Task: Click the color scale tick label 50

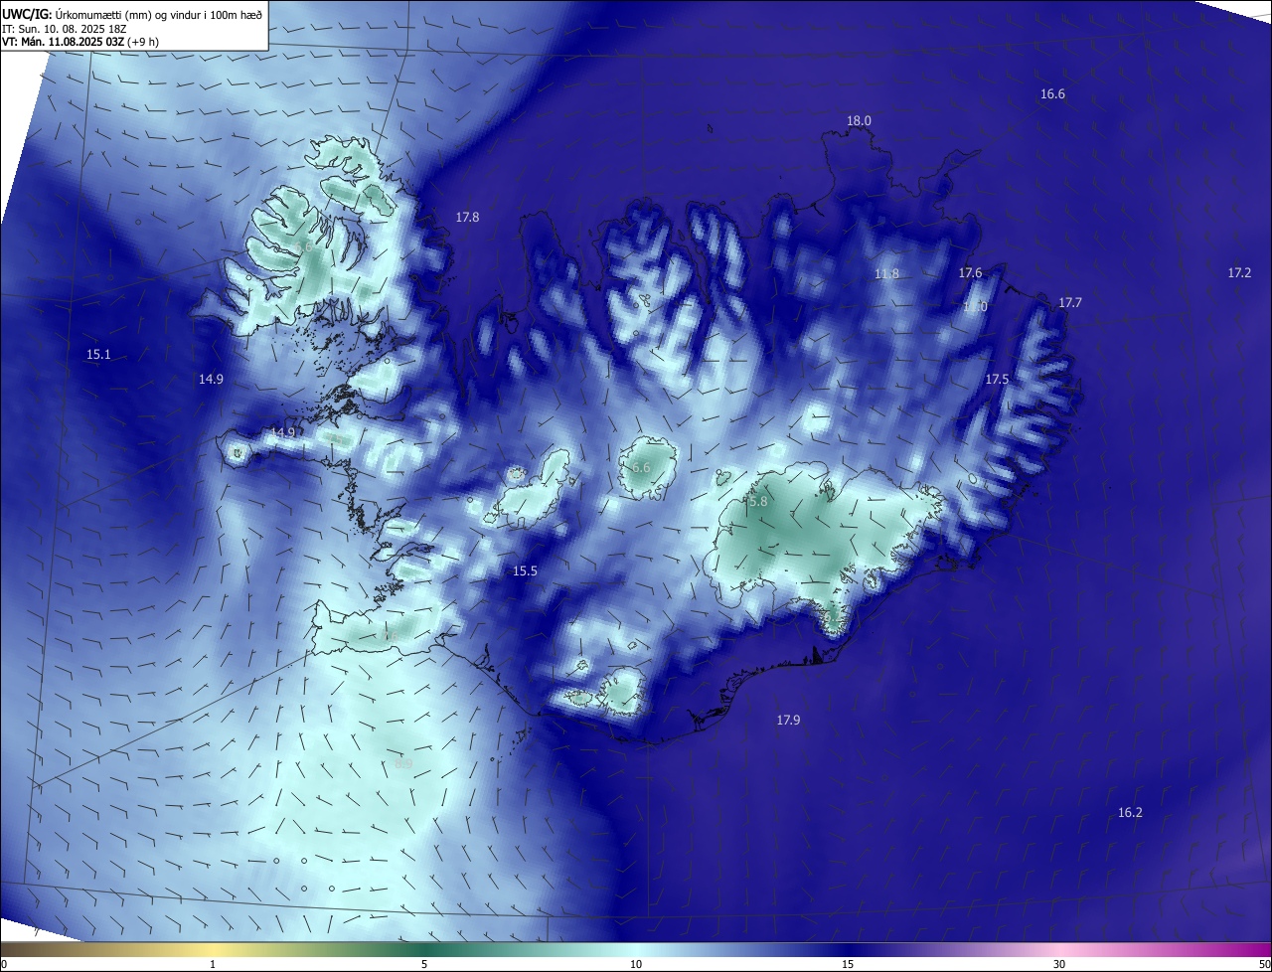Action: tap(1264, 965)
